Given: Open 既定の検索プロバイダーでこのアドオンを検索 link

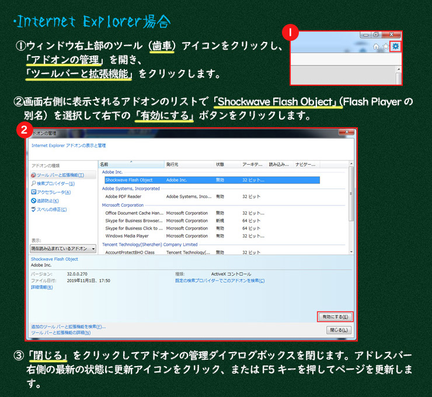Looking at the screenshot, I should 220,280.
